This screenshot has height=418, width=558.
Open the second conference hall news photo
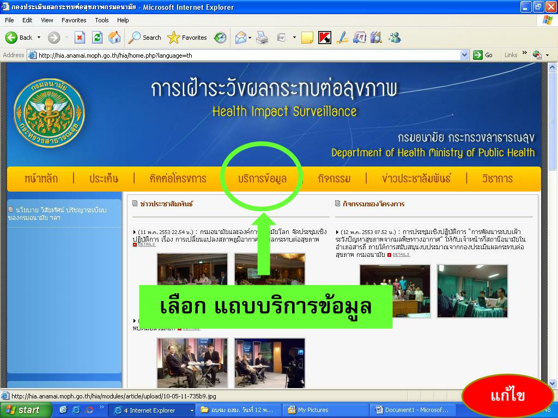269,269
